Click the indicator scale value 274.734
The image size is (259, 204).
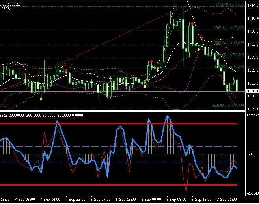click(x=253, y=114)
